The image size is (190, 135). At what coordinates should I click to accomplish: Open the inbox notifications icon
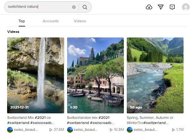(x=172, y=7)
